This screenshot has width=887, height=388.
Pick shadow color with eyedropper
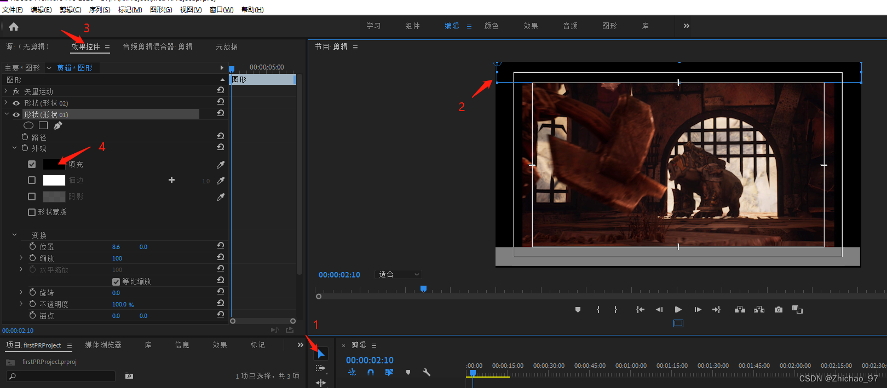(221, 196)
